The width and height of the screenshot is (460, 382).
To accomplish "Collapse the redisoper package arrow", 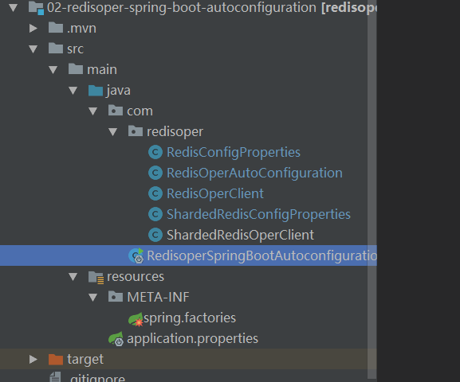I will pos(113,132).
